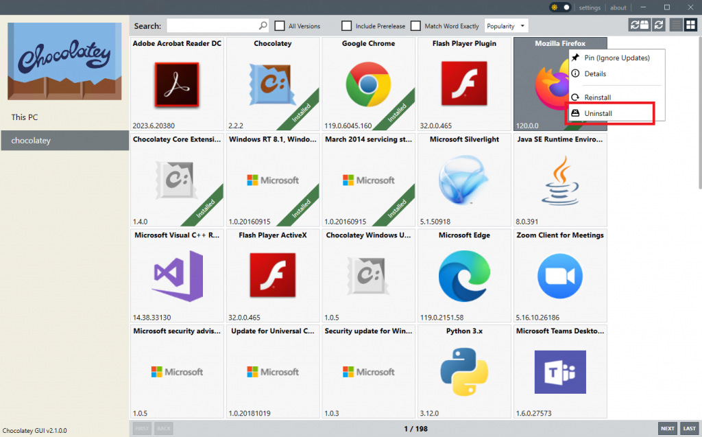
Task: Click version text 14.38.33130
Action: (x=152, y=318)
